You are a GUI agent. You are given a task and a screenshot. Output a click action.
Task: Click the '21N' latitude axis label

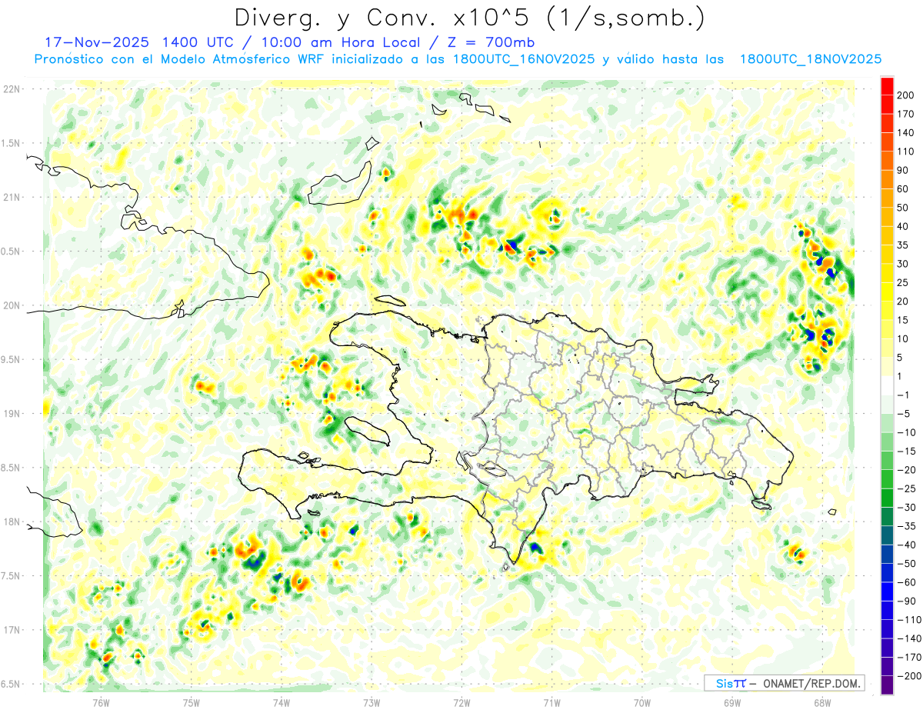(11, 197)
